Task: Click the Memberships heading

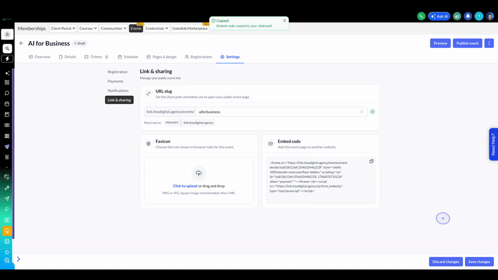Action: click(x=32, y=28)
